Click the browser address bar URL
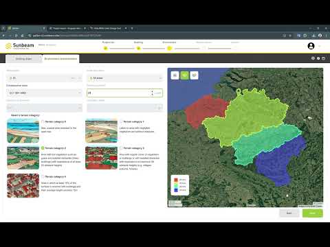Screen dimensions: 330x247 (67, 36)
